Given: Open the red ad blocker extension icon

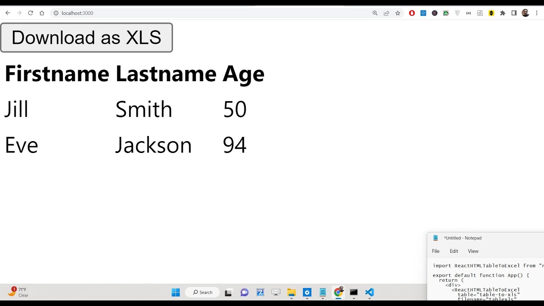Looking at the screenshot, I should [412, 13].
